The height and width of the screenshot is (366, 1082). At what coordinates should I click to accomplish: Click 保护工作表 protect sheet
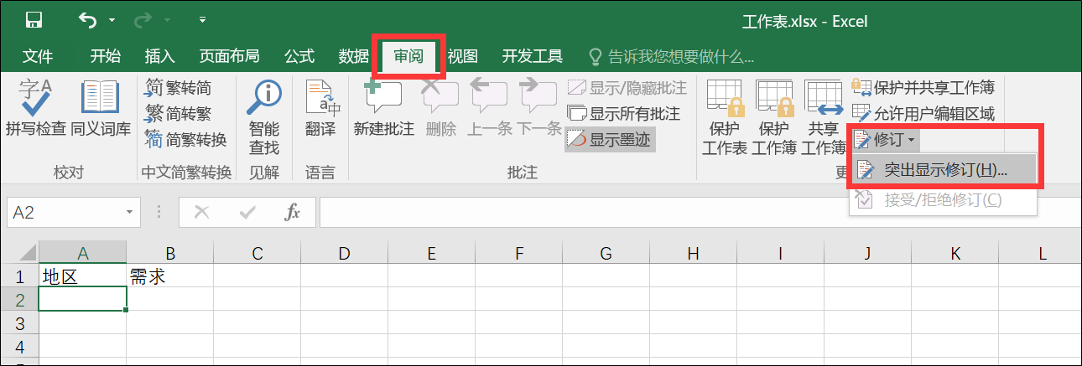[725, 117]
